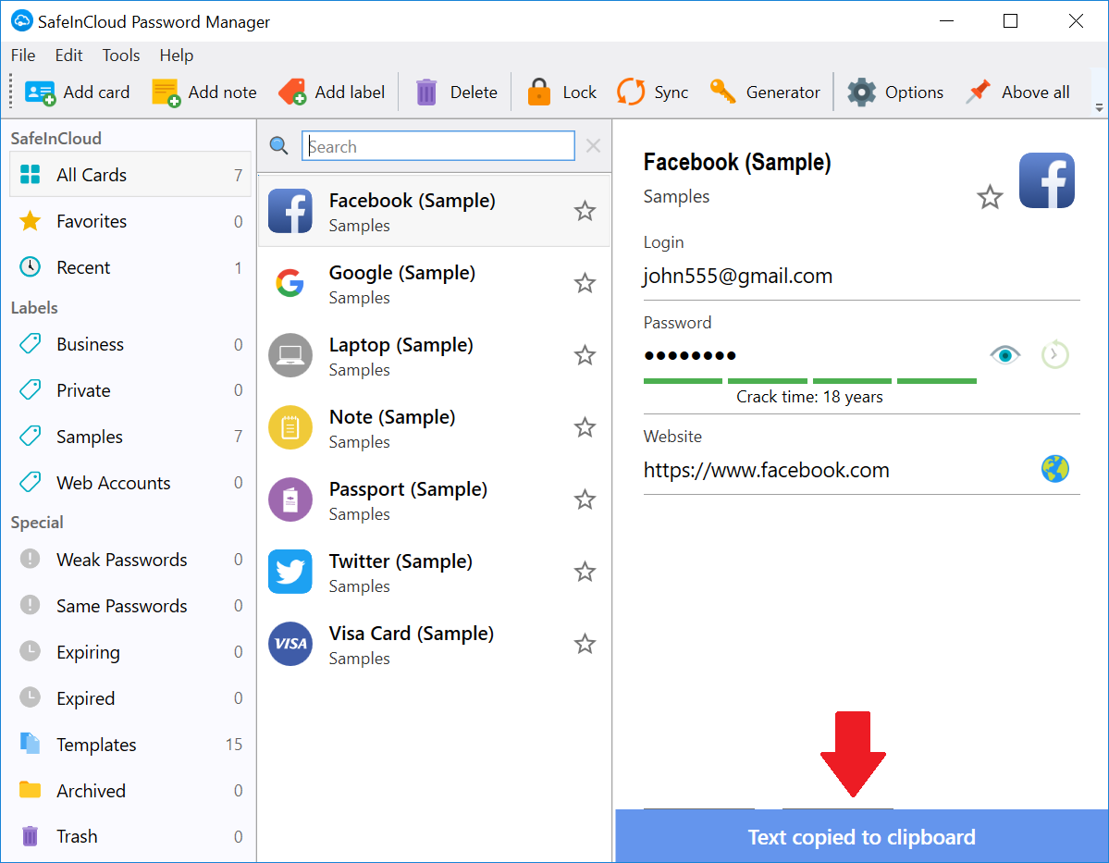Click the masked password dots
Screen dimensions: 1109x863
click(690, 355)
